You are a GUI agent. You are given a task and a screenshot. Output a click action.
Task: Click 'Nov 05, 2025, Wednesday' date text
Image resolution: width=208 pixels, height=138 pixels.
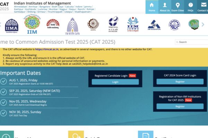[28, 101]
